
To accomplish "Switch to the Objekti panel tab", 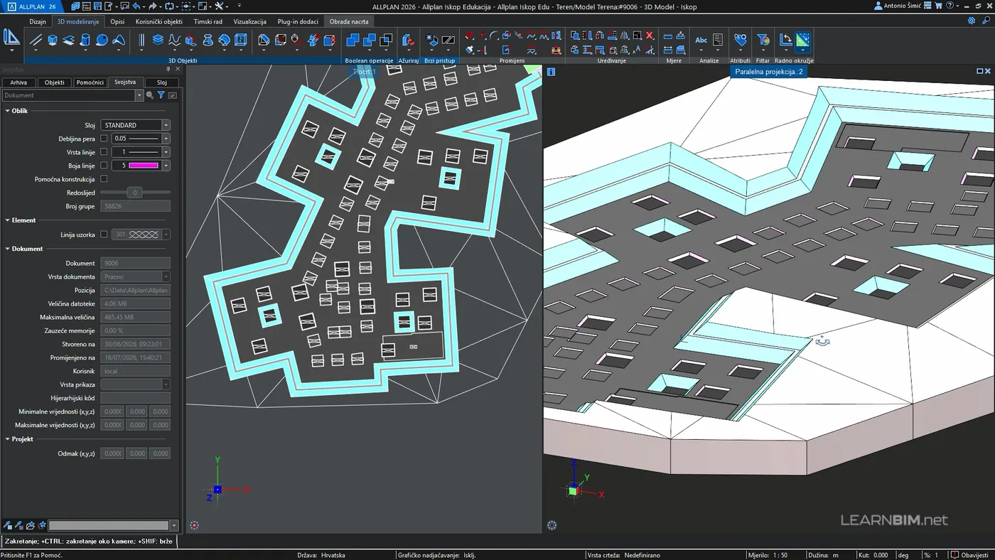I will 55,82.
